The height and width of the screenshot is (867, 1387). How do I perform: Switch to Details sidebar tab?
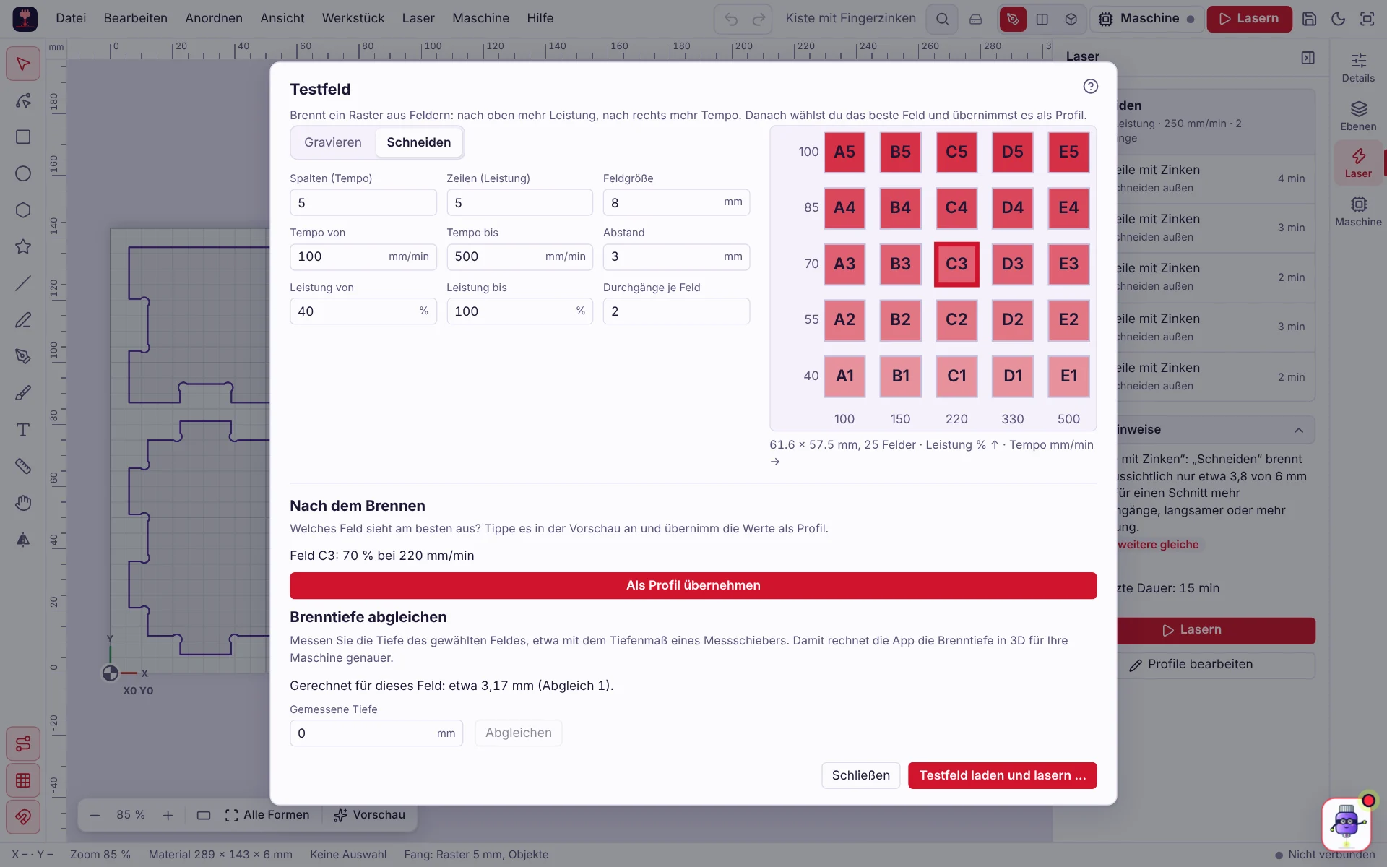[x=1358, y=68]
